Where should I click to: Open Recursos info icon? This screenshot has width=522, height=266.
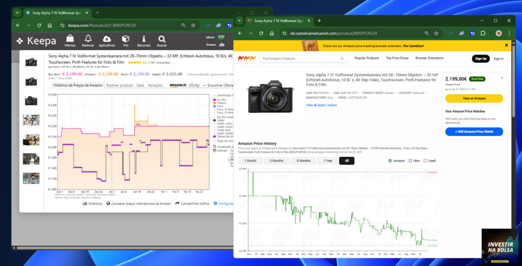click(x=144, y=39)
